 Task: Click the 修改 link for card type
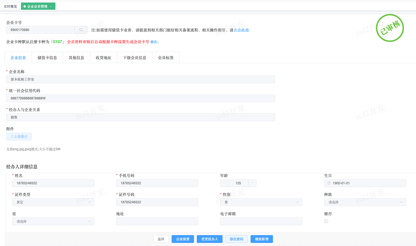click(154, 42)
